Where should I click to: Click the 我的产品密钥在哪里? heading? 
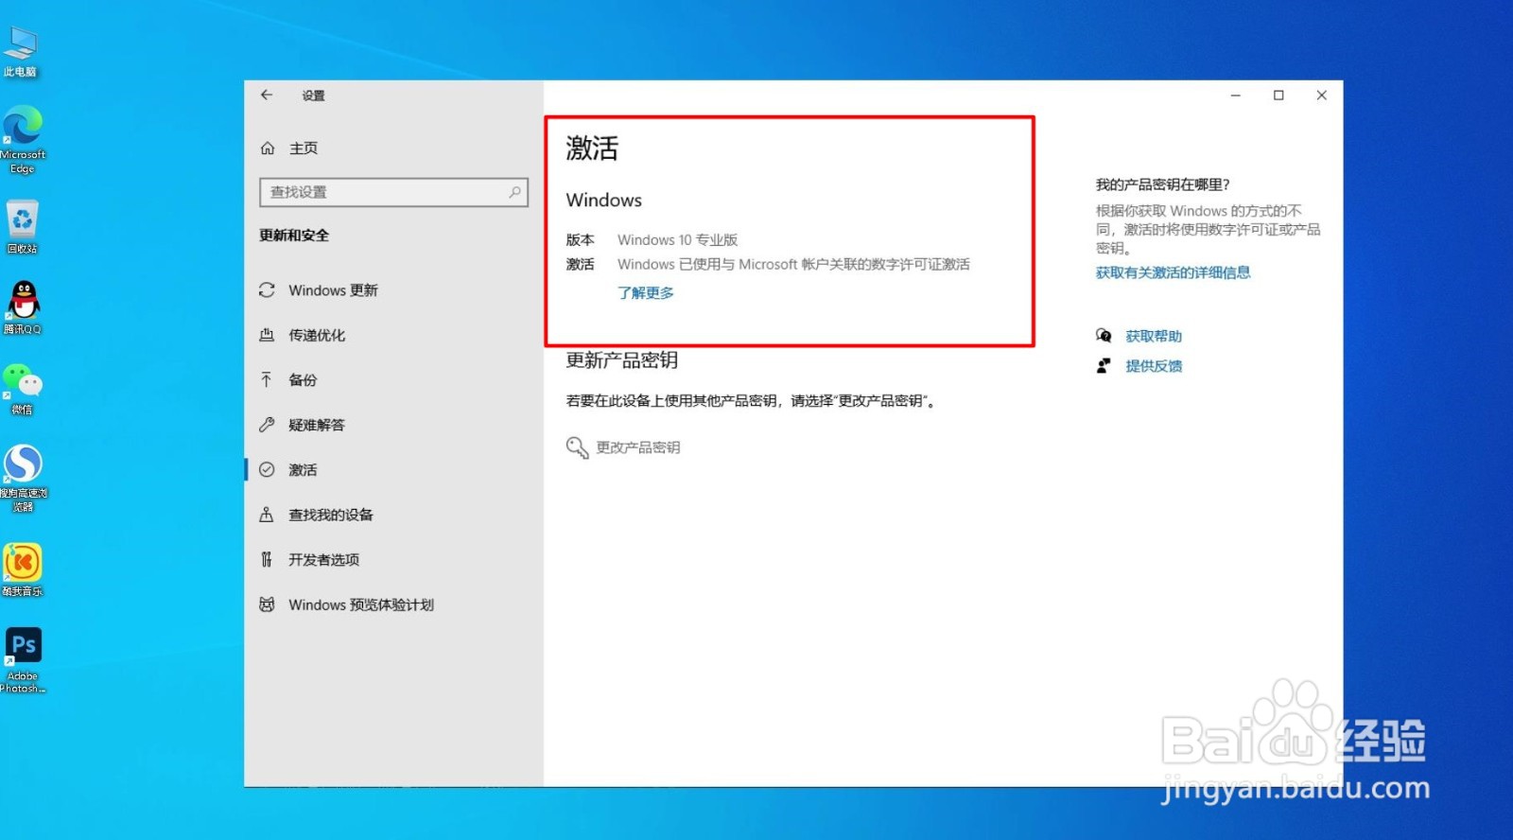click(1162, 184)
